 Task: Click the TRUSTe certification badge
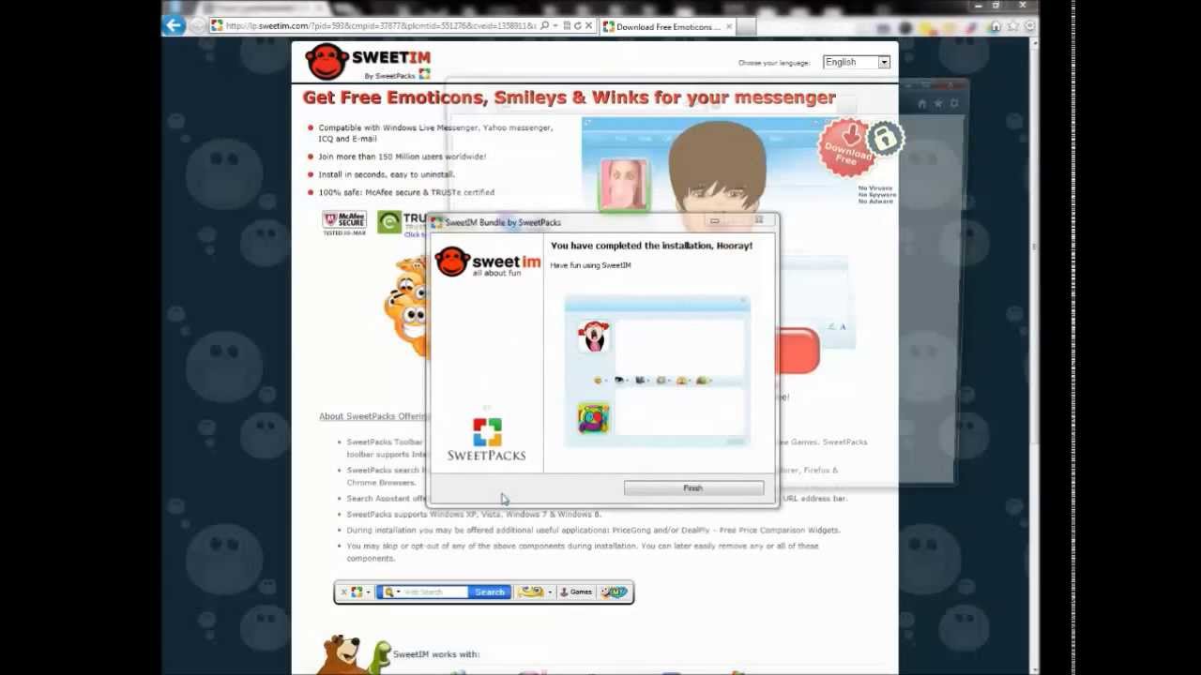[402, 222]
